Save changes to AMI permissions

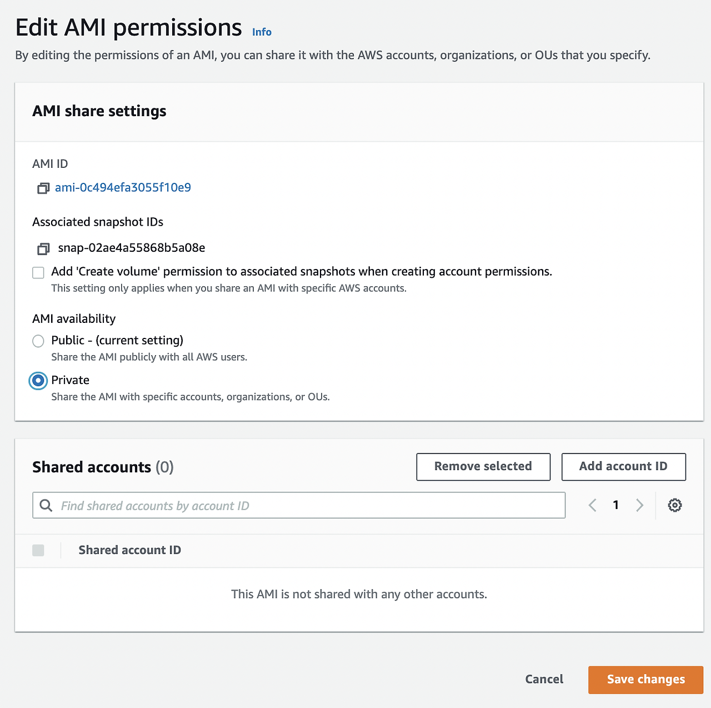click(645, 680)
